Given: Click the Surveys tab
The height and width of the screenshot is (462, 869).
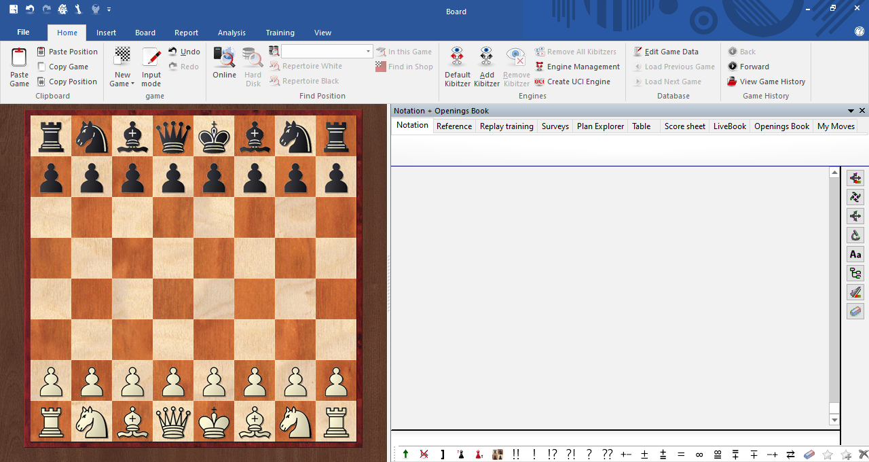Looking at the screenshot, I should tap(555, 126).
